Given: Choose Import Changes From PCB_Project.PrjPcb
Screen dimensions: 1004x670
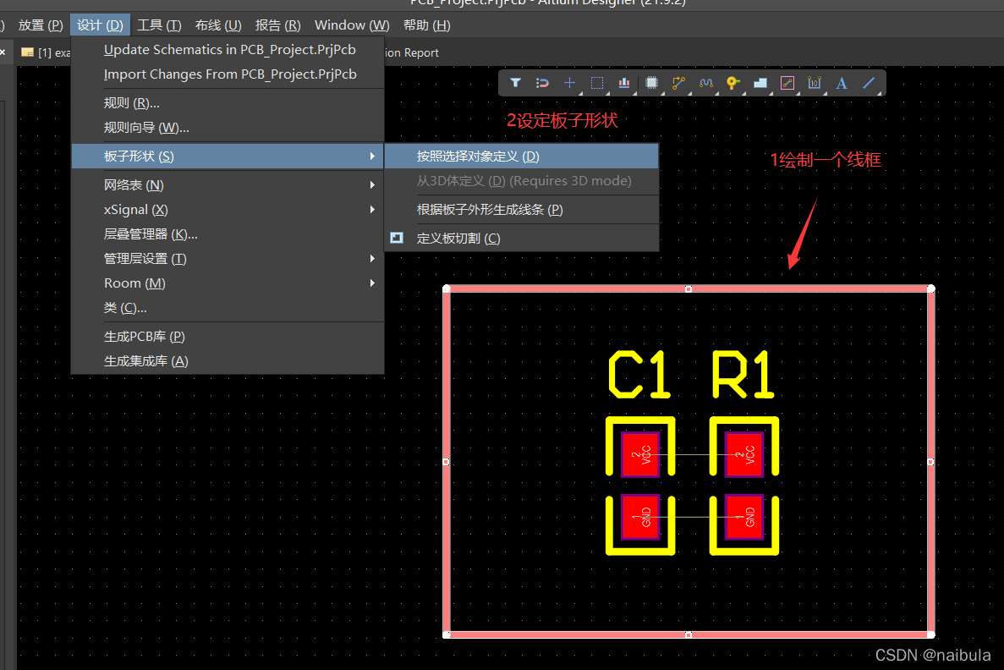Looking at the screenshot, I should [228, 74].
